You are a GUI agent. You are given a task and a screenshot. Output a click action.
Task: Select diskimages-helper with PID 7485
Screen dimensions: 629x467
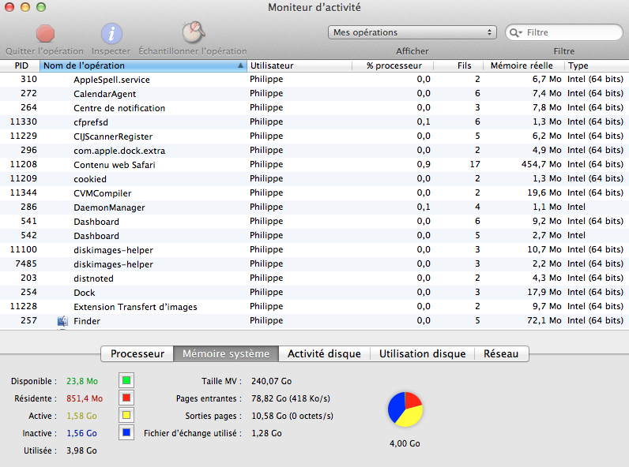pyautogui.click(x=314, y=264)
